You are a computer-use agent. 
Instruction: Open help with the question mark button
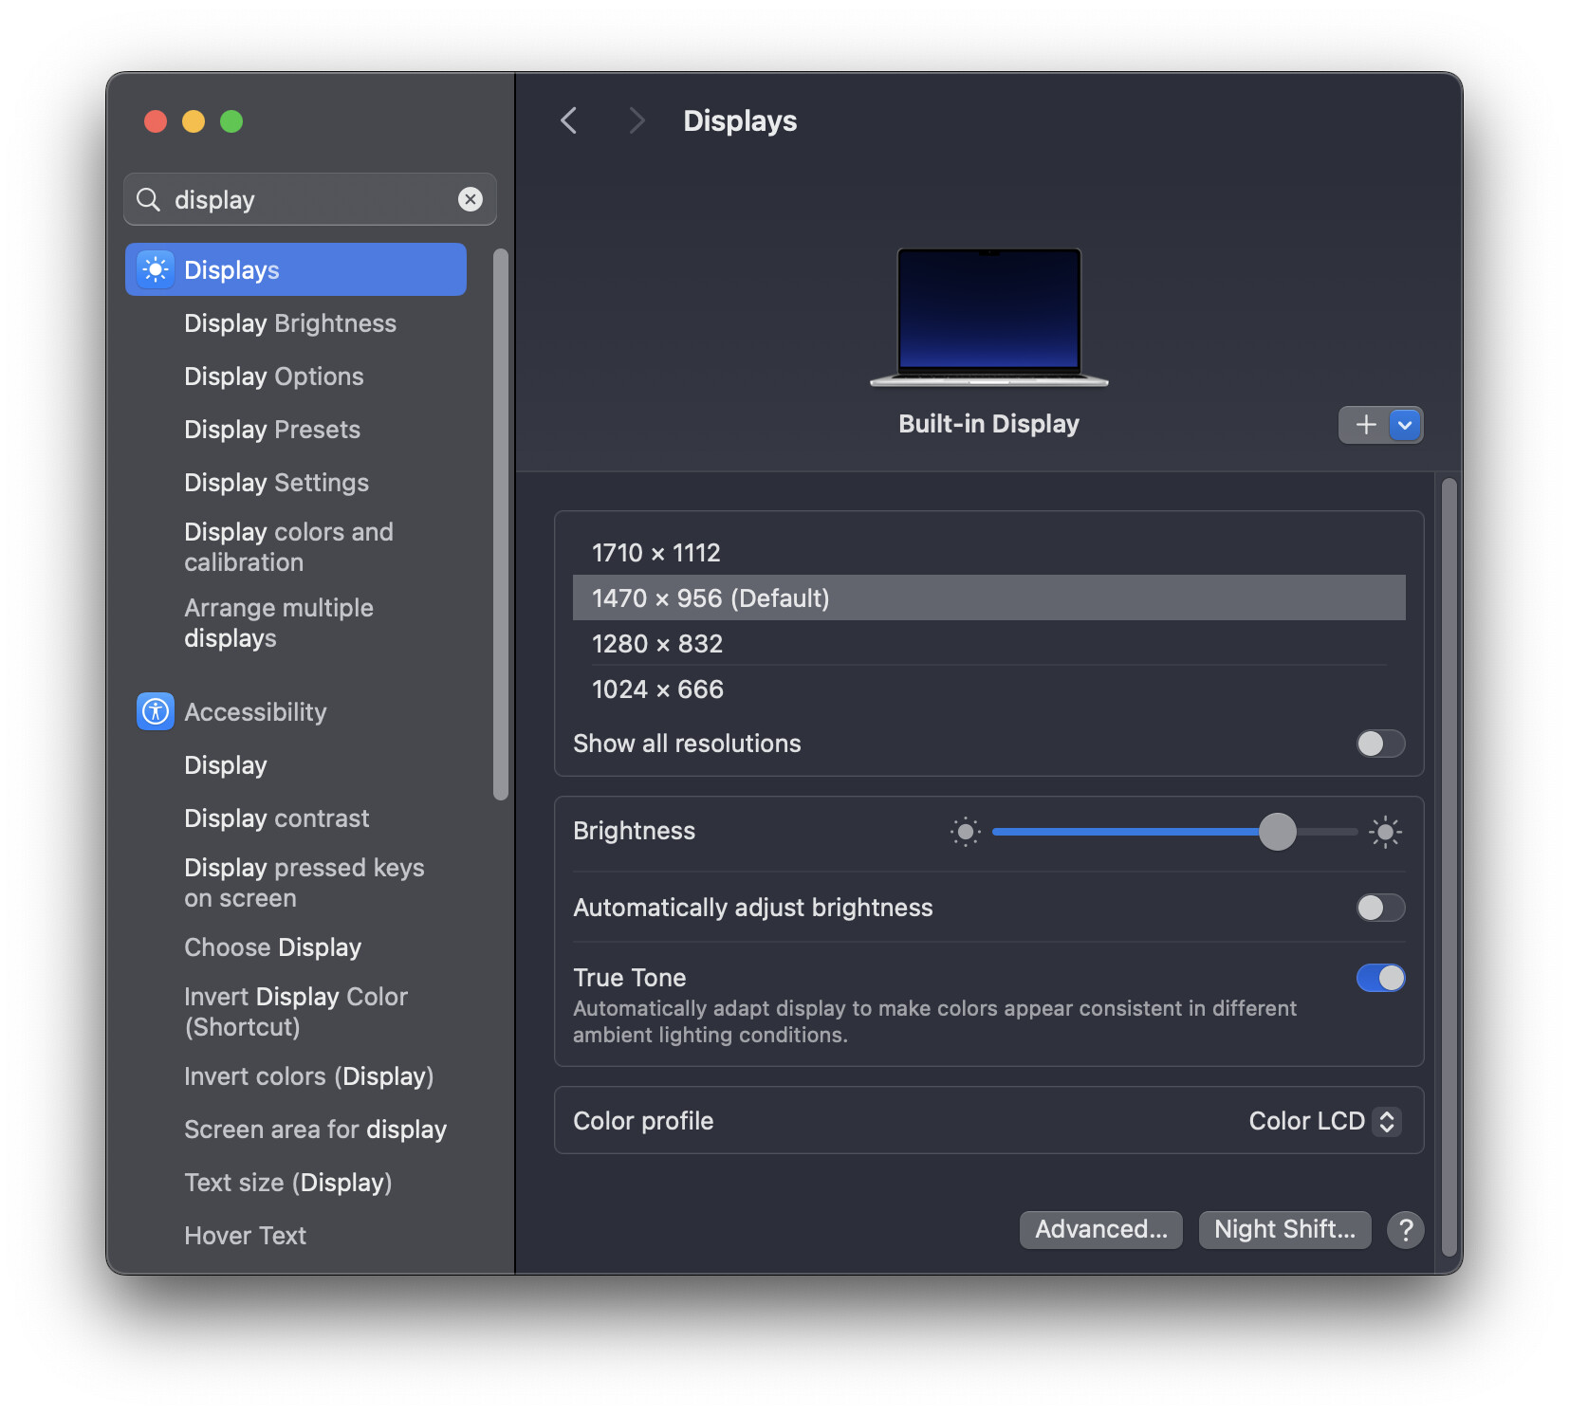pyautogui.click(x=1406, y=1230)
